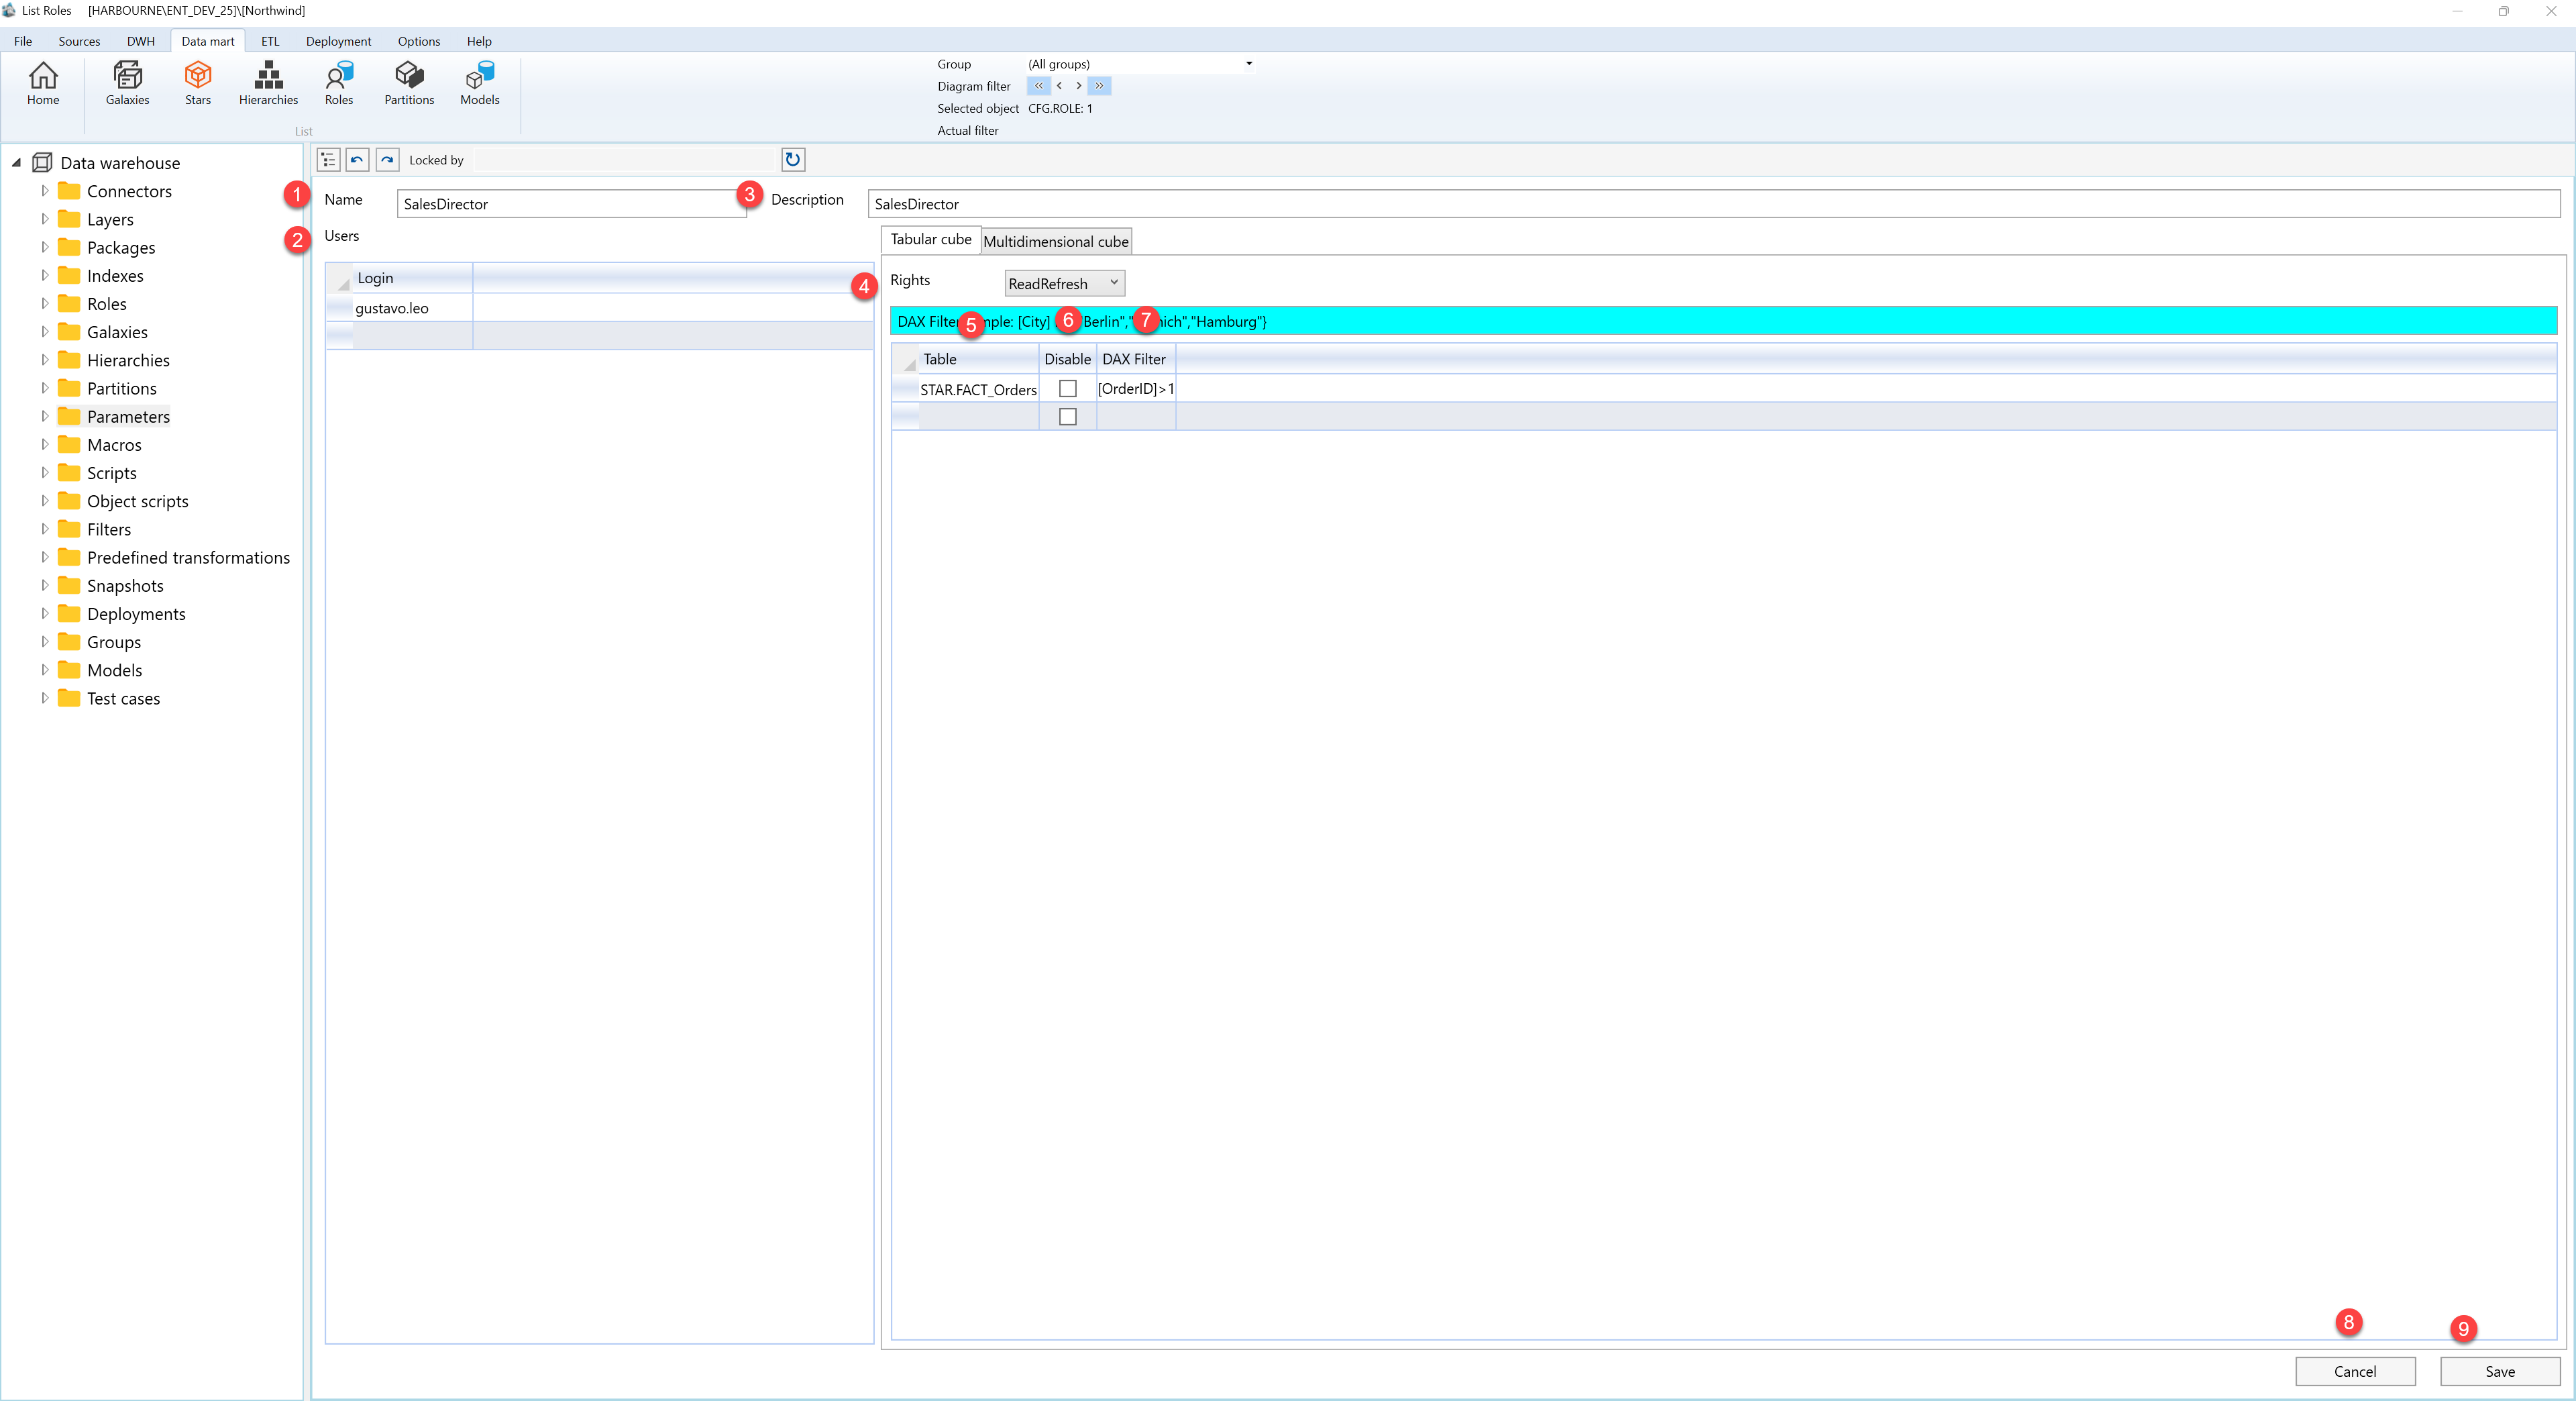Select Hierarchies in the tree
The height and width of the screenshot is (1401, 2576).
coord(128,360)
